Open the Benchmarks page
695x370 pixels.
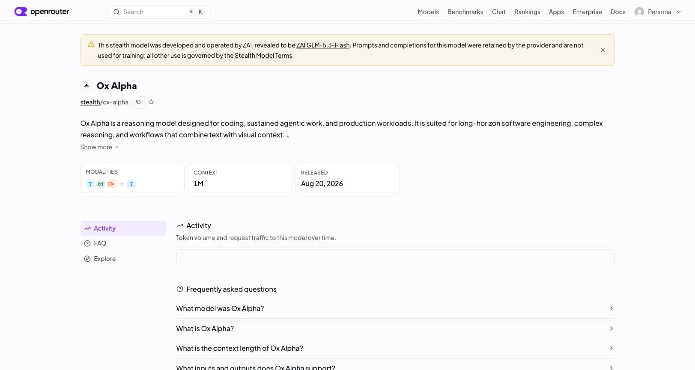[x=465, y=12]
